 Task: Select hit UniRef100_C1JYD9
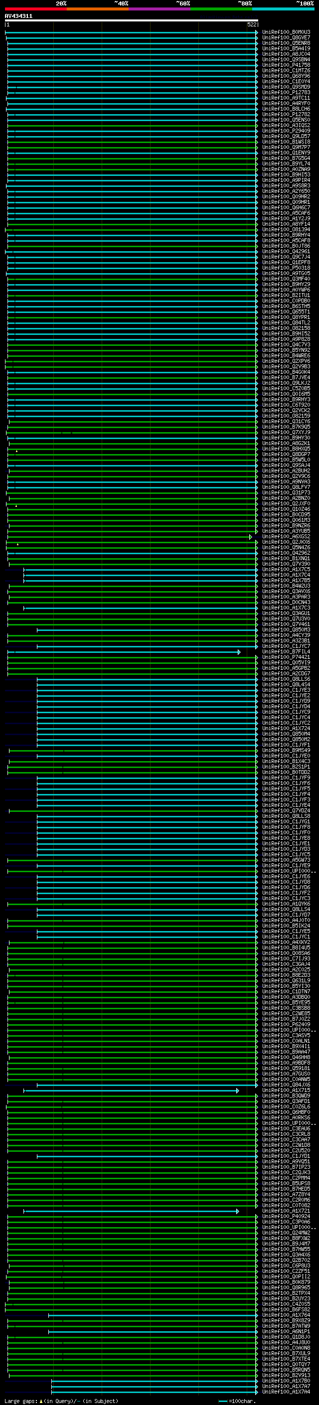click(x=286, y=701)
